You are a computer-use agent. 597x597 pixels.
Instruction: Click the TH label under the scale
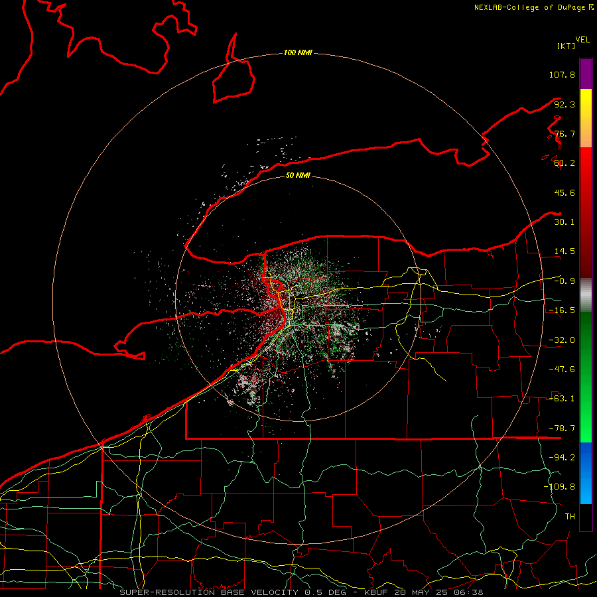click(570, 517)
